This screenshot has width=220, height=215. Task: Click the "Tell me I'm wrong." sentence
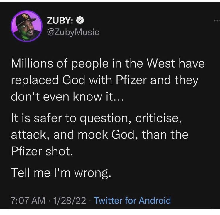[x=61, y=173]
